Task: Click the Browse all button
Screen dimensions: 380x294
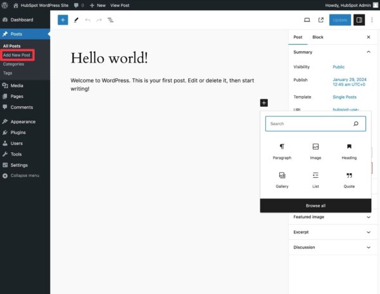Action: pos(315,205)
